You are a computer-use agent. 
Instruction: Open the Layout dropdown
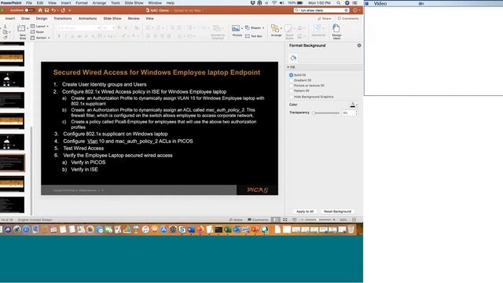coord(40,26)
